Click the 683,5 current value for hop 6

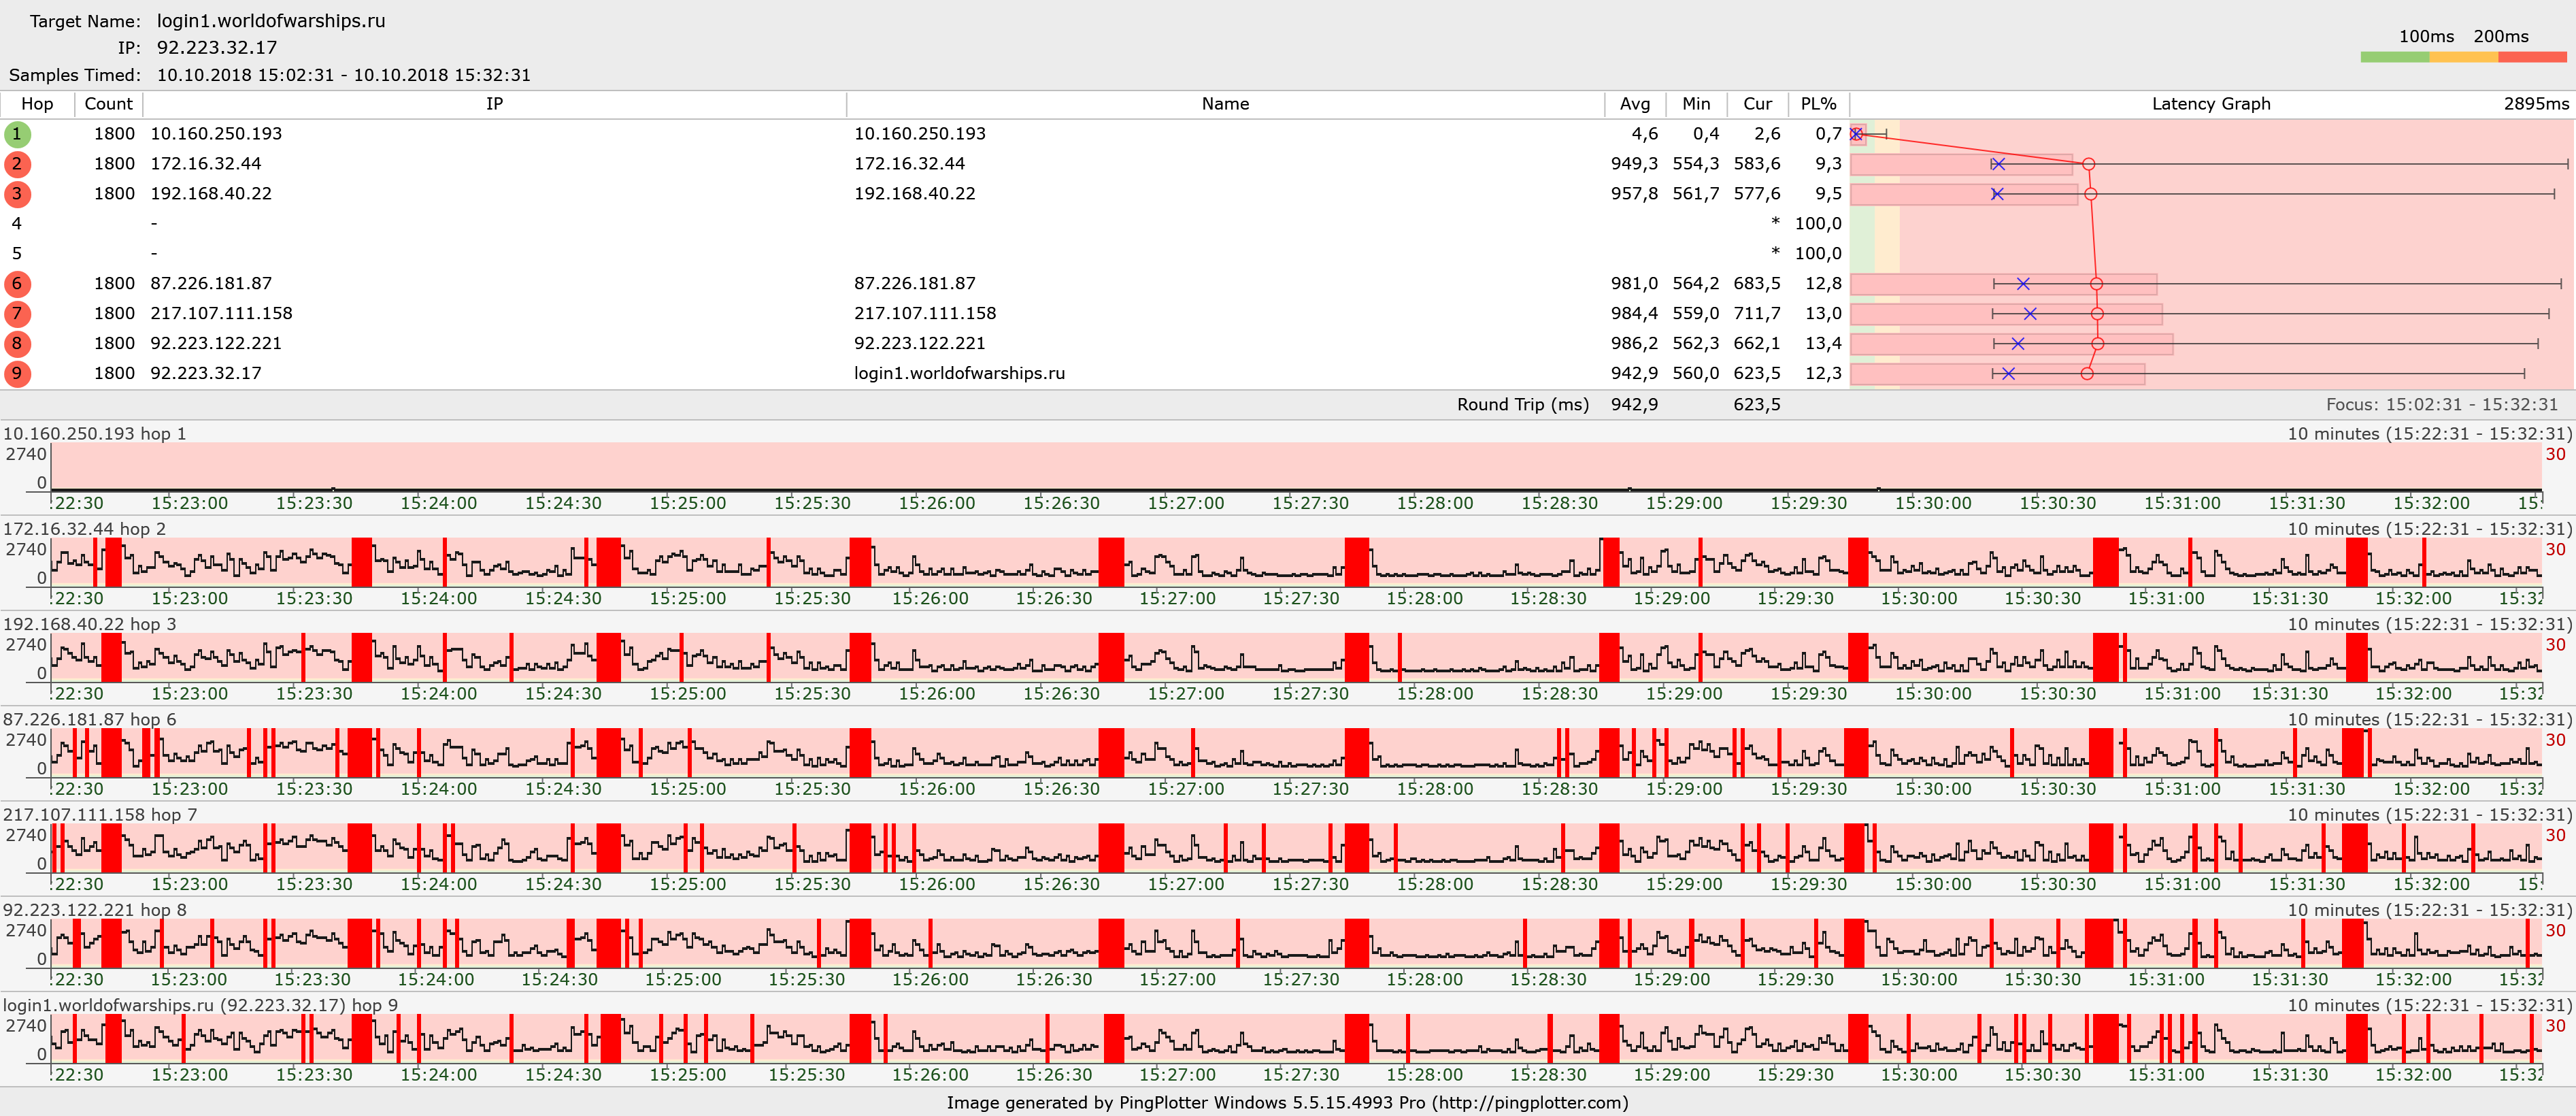click(1757, 284)
